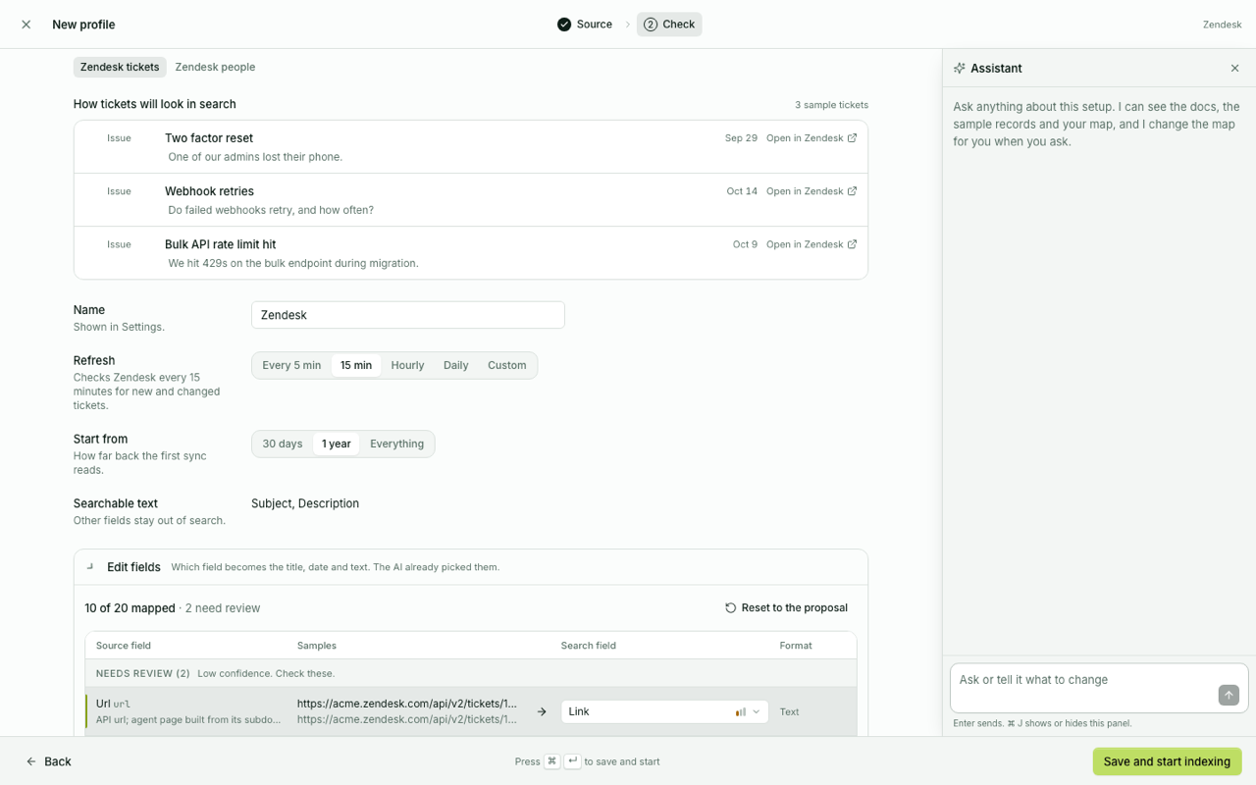Start from 1 year back
Viewport: 1256px width, 785px height.
(x=337, y=444)
